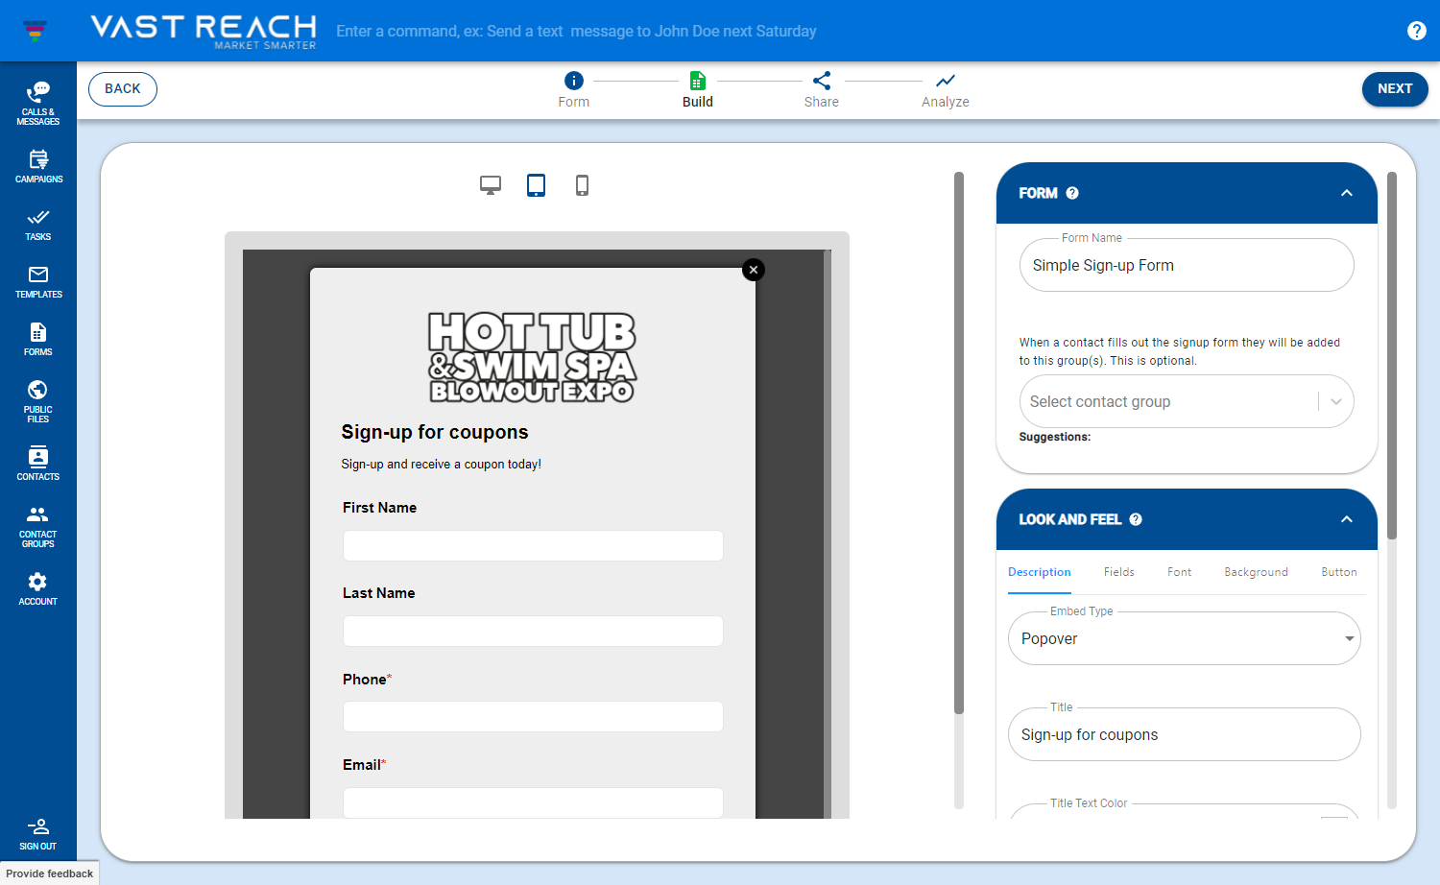This screenshot has height=885, width=1440.
Task: Click the command entry field
Action: tap(576, 31)
